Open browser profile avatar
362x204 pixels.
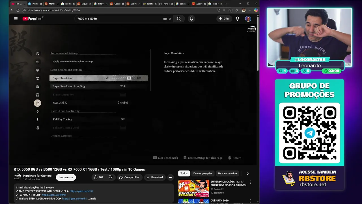coord(244,10)
